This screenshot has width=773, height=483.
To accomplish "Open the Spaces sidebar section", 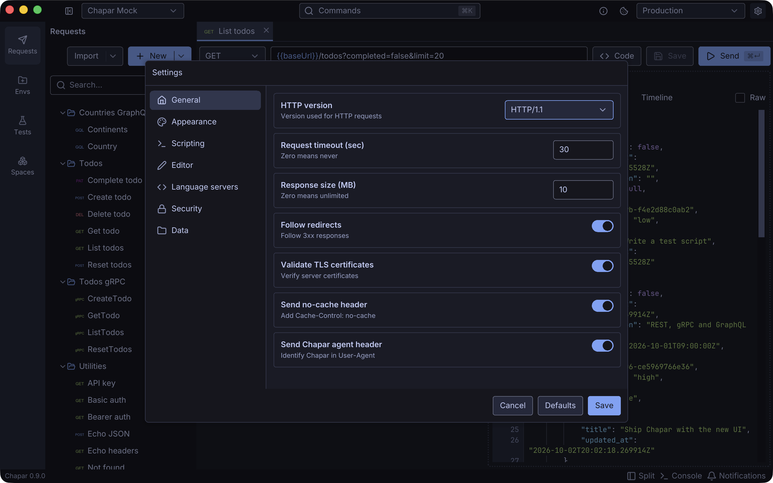I will click(22, 166).
